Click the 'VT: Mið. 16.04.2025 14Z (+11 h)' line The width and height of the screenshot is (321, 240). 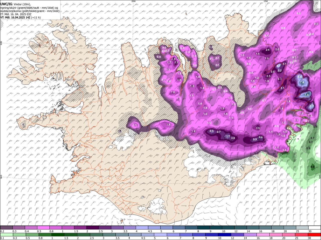tap(21, 17)
